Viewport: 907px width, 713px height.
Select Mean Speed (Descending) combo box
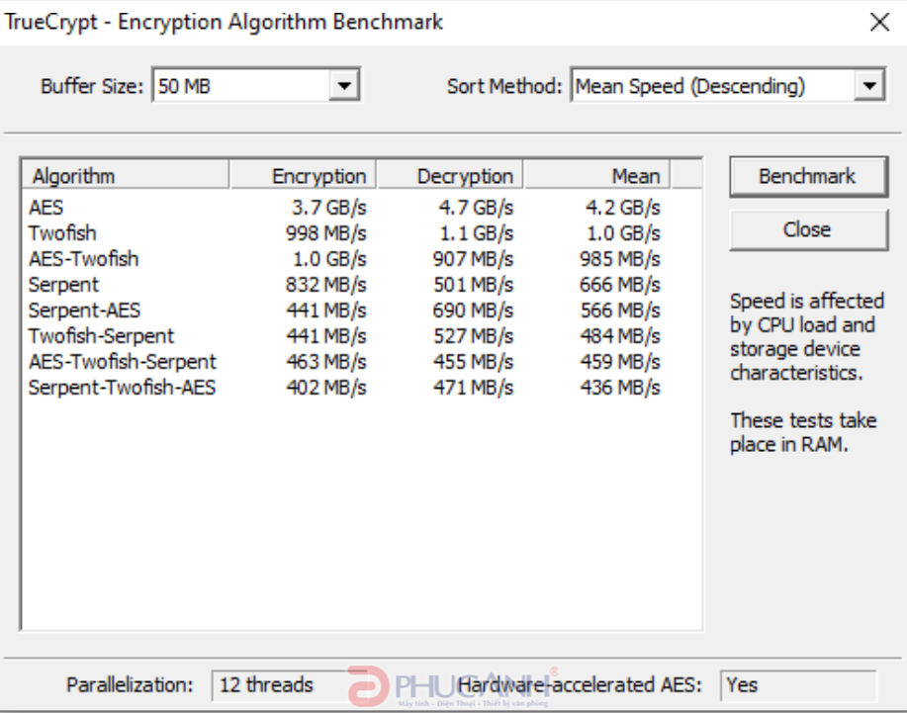click(728, 86)
